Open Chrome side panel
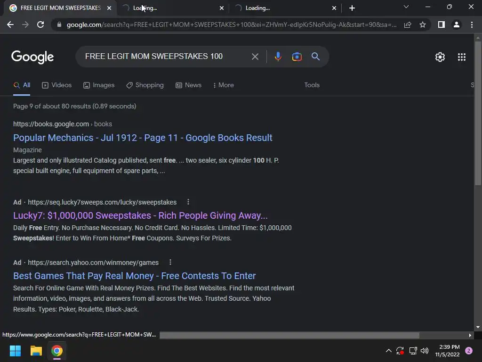Image resolution: width=482 pixels, height=362 pixels. tap(442, 25)
